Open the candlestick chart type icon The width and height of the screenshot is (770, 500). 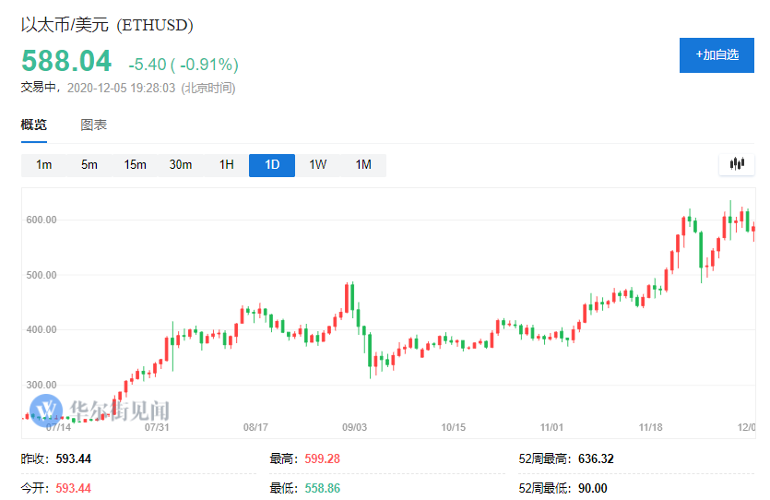point(737,164)
